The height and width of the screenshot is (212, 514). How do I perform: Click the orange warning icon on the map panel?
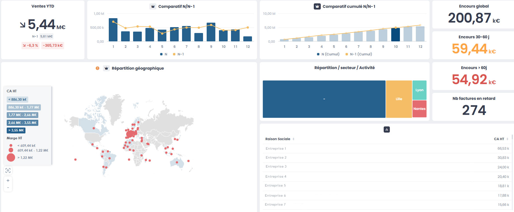(x=97, y=68)
